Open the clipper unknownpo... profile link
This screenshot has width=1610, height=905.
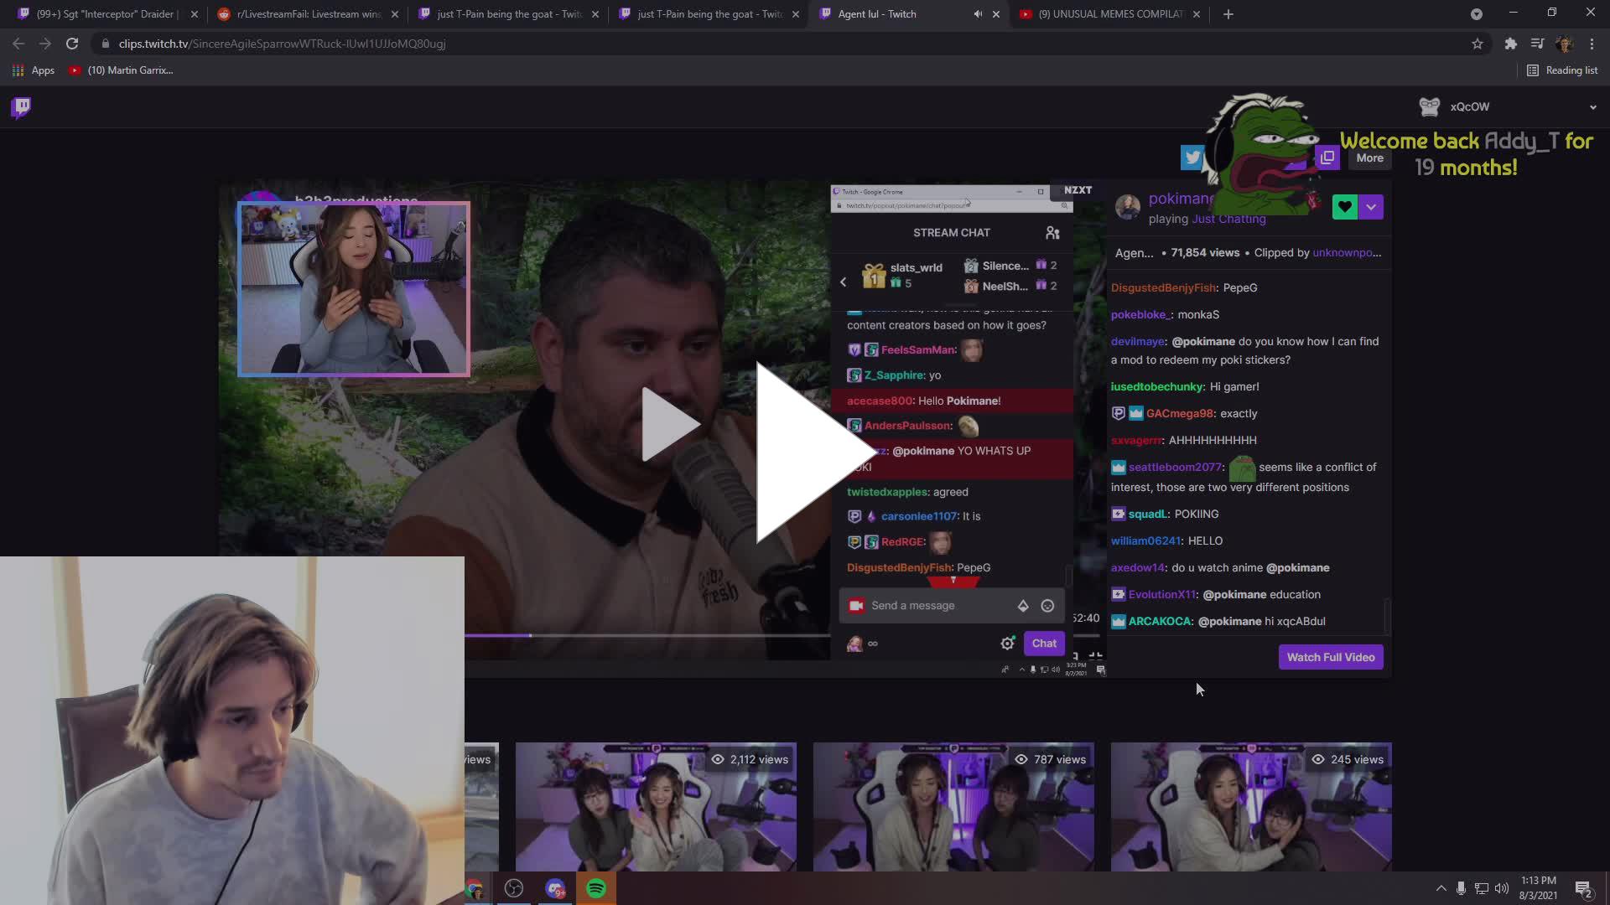pyautogui.click(x=1347, y=253)
